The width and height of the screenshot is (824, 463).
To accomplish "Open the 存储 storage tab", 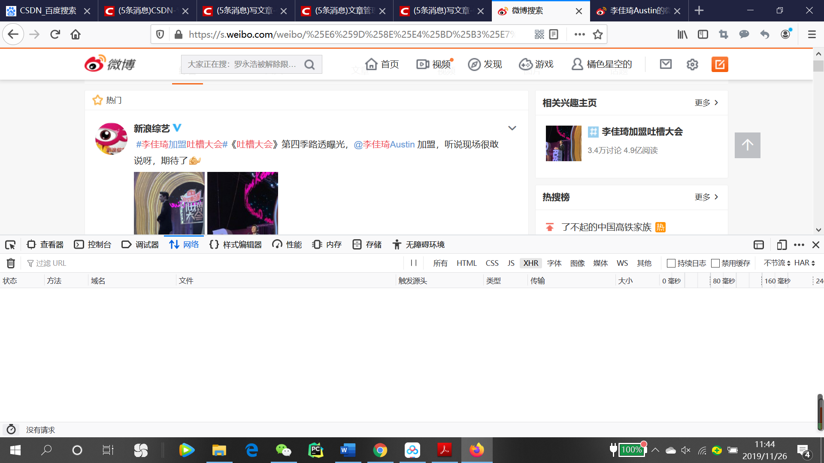I will (x=367, y=245).
